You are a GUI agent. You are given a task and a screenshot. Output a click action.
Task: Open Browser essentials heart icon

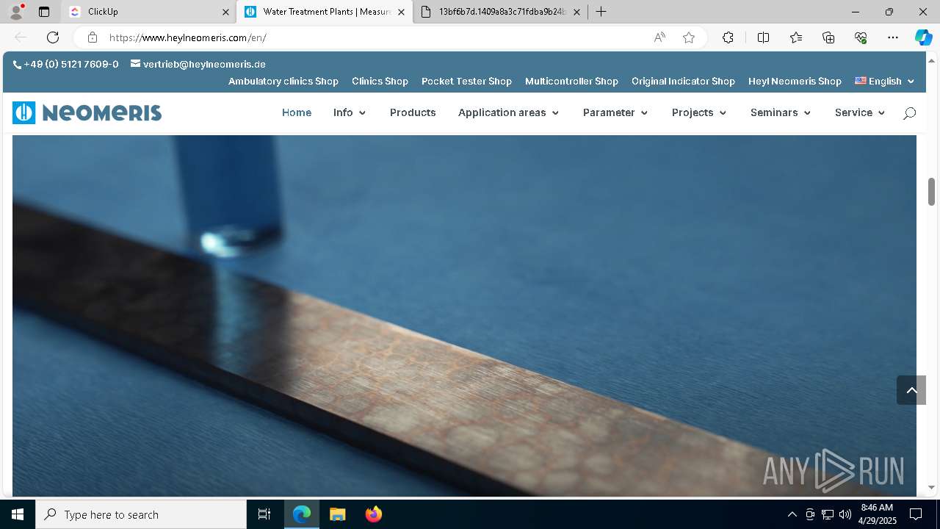click(861, 37)
